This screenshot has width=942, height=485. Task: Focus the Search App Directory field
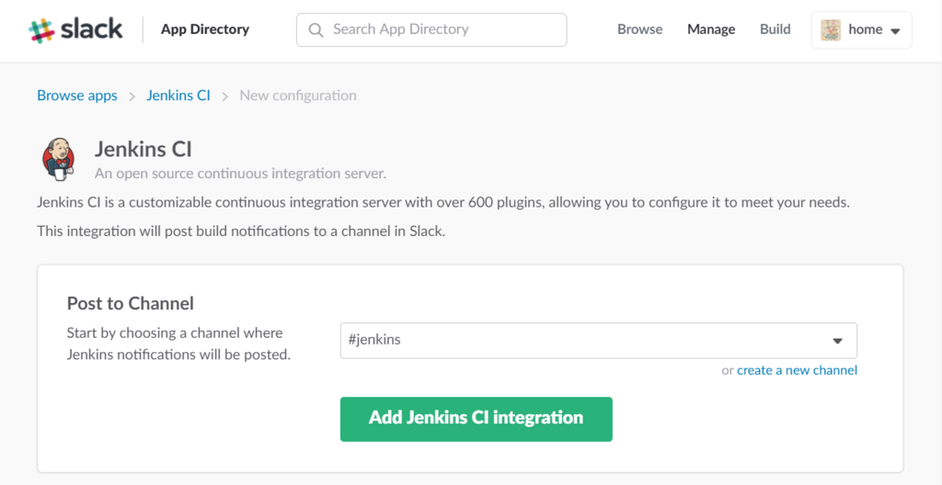pos(442,29)
